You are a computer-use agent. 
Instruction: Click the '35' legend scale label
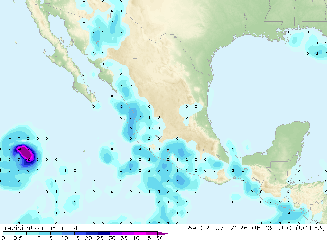click(124, 238)
